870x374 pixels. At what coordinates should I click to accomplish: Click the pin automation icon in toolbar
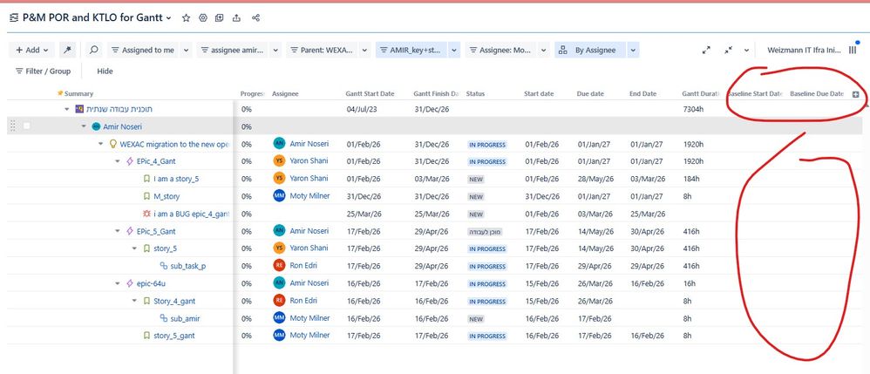[68, 50]
